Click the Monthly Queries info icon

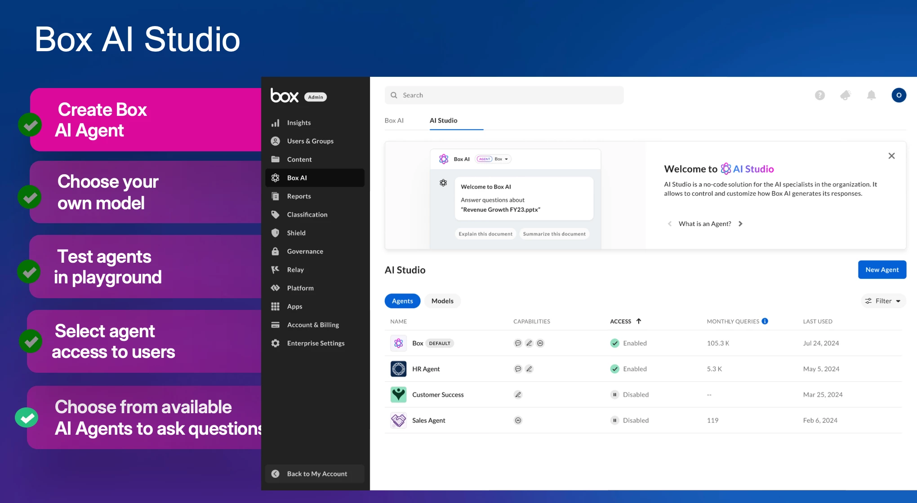tap(765, 321)
